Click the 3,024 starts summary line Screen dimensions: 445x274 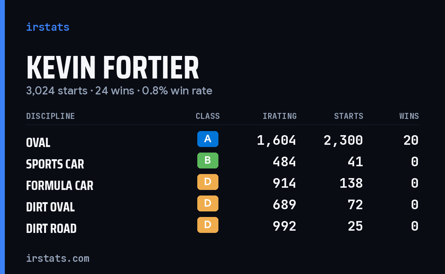click(119, 91)
